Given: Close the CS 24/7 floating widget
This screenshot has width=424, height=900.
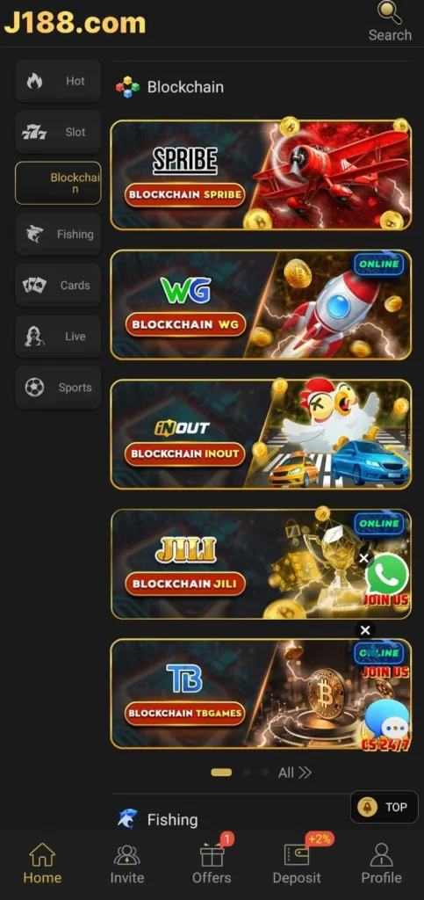Looking at the screenshot, I should click(x=365, y=630).
